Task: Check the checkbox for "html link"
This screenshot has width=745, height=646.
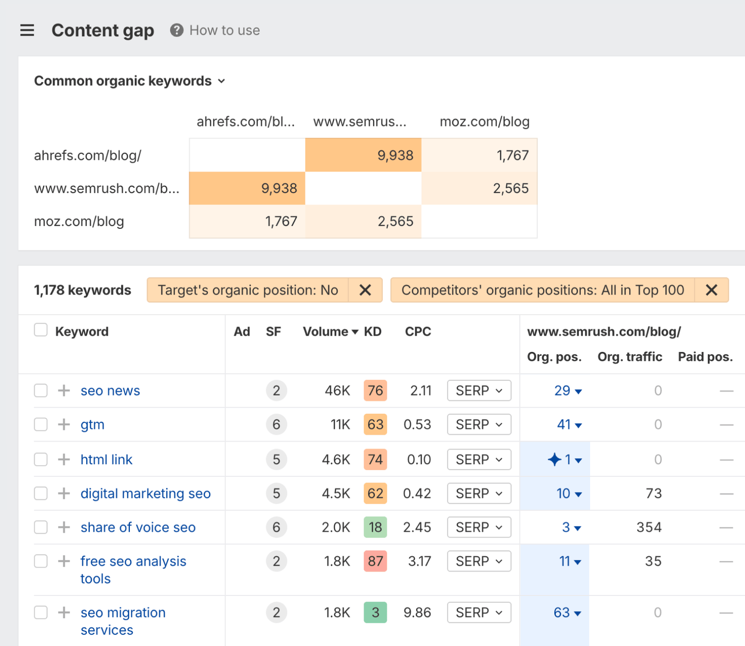Action: (41, 459)
